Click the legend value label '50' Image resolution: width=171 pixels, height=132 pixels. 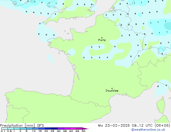click(83, 131)
